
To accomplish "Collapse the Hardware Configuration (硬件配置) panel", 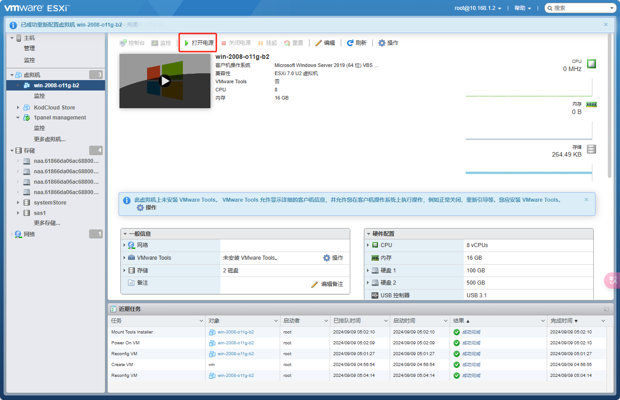I will point(369,234).
